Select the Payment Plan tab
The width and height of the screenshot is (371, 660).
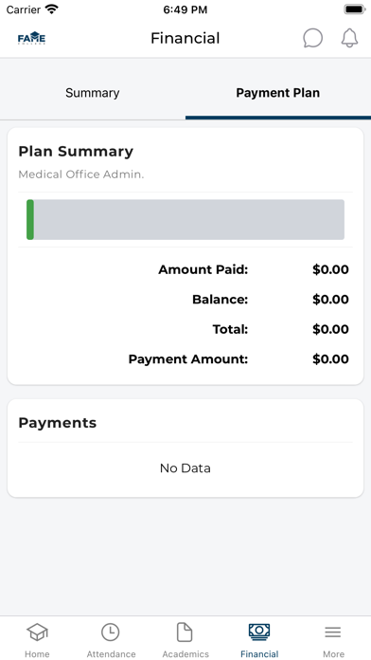click(277, 93)
